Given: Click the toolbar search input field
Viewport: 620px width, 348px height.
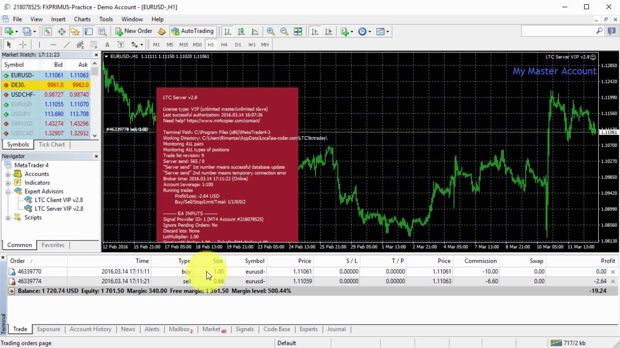Looking at the screenshot, I should pos(558,30).
